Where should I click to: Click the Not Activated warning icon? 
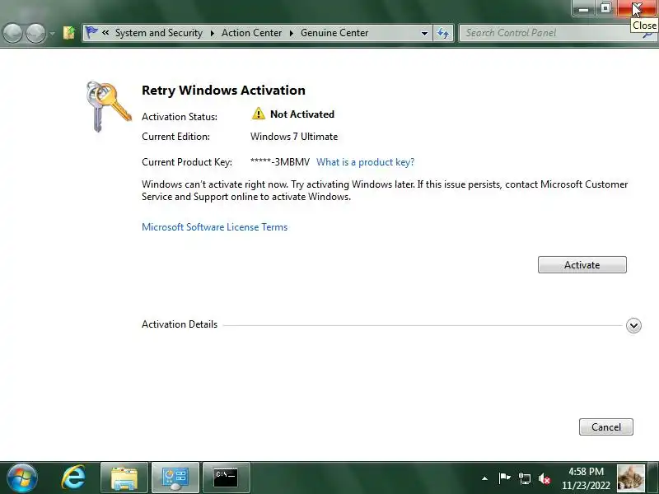(x=259, y=114)
